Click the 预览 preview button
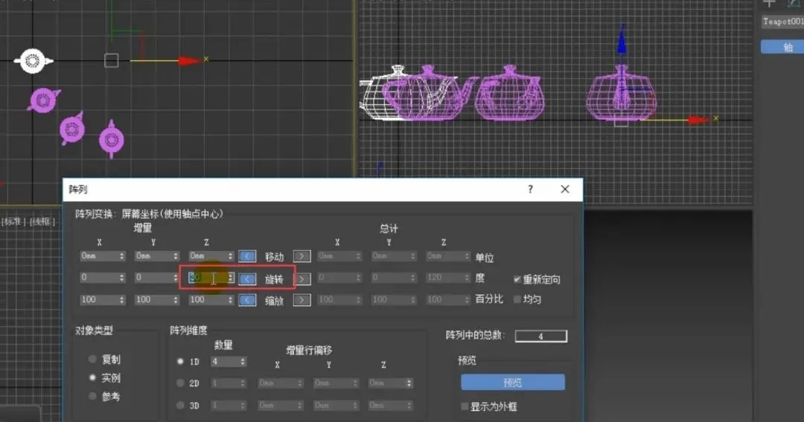This screenshot has width=804, height=422. click(x=513, y=382)
